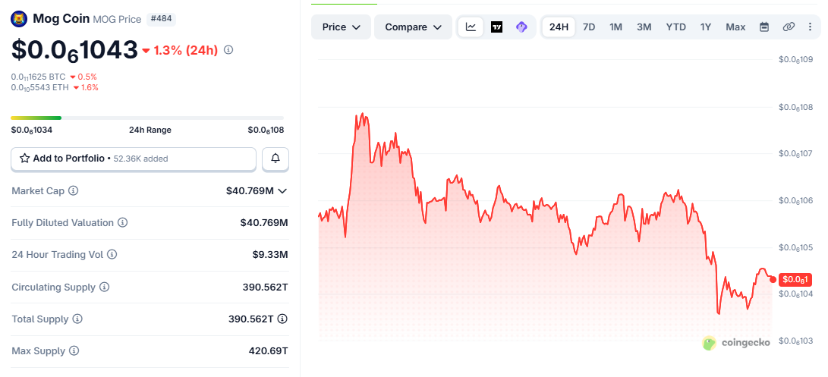Image resolution: width=828 pixels, height=377 pixels.
Task: Open info icon beside 390.562T total supply value
Action: 282,319
